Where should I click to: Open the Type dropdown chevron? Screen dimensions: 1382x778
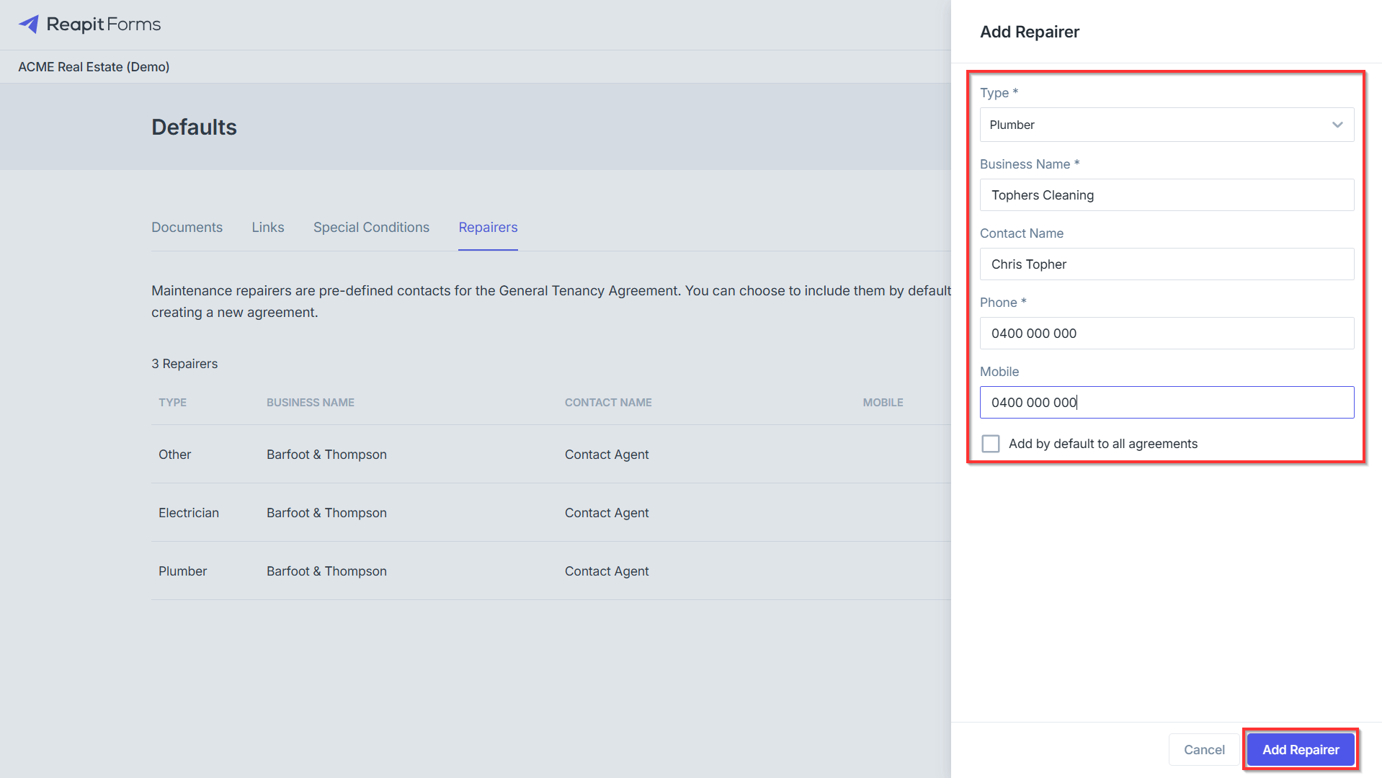[1337, 125]
